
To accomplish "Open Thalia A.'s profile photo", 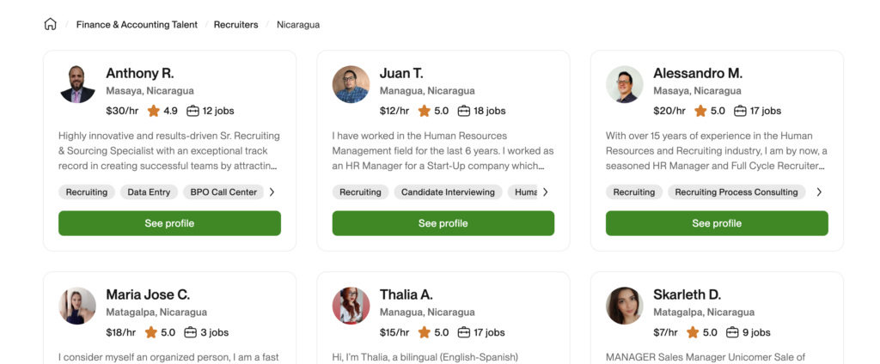I will coord(351,306).
